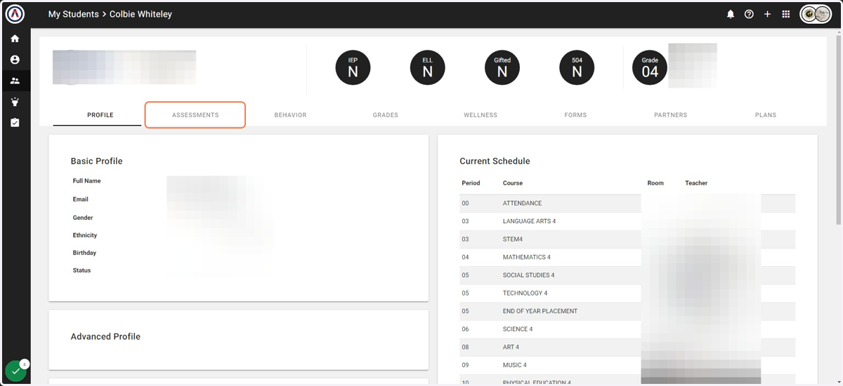The width and height of the screenshot is (843, 386).
Task: Open the green checkmark tasks badge
Action: [15, 371]
